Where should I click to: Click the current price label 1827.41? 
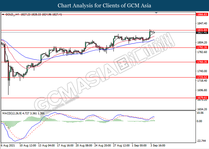[x=202, y=32]
